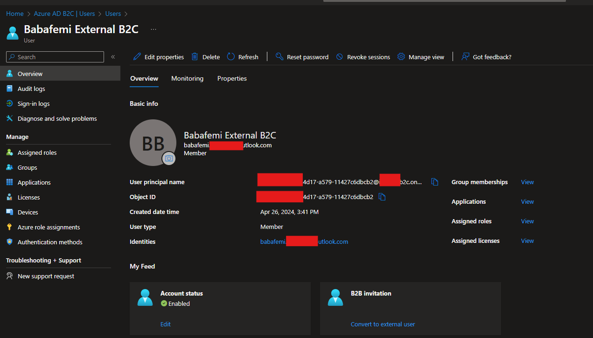
Task: Click the Reset password key icon
Action: pos(279,57)
